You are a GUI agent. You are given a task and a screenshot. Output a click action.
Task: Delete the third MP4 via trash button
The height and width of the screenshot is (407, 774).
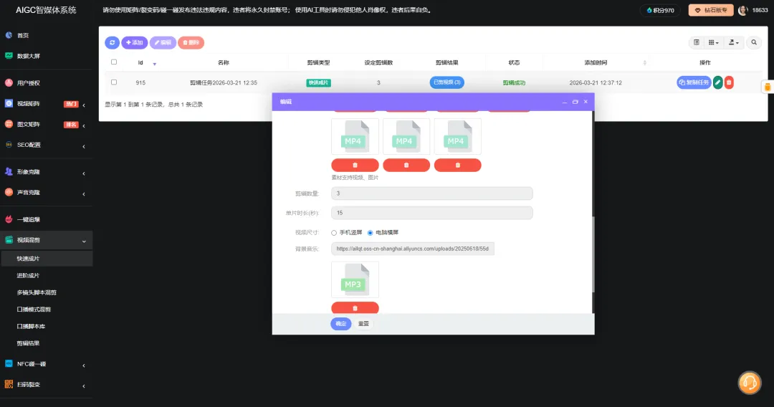457,166
